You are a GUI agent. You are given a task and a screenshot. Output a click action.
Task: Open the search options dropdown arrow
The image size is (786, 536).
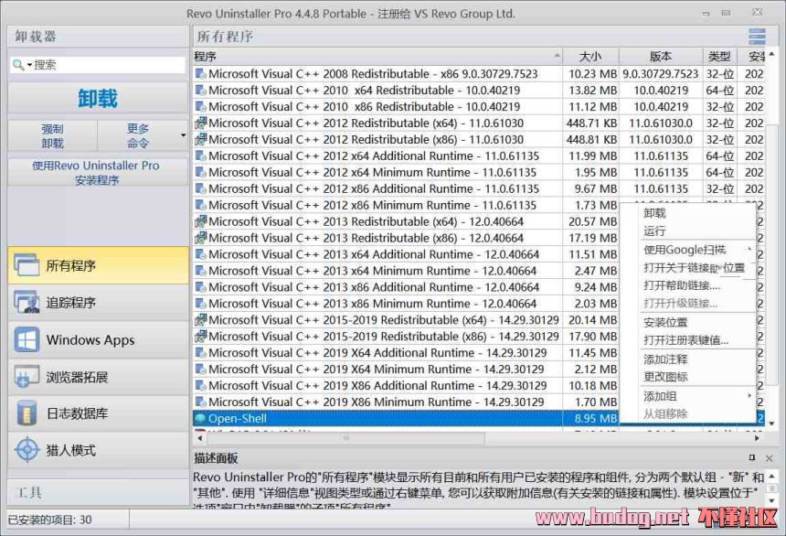[29, 65]
